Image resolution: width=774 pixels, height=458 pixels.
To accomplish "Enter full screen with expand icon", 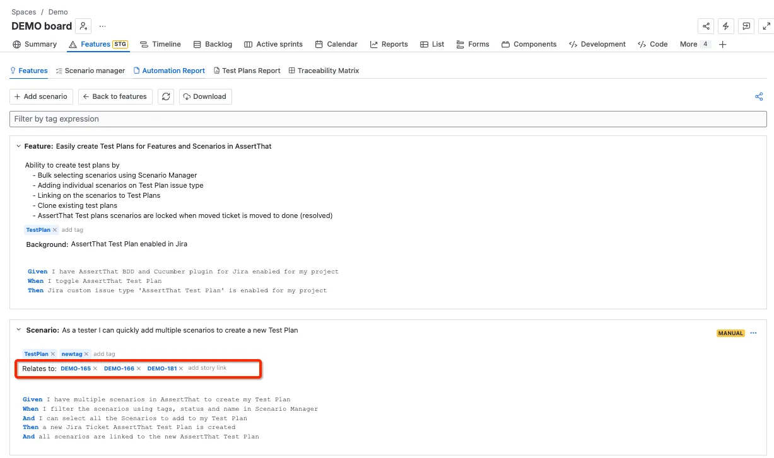I will pos(766,26).
